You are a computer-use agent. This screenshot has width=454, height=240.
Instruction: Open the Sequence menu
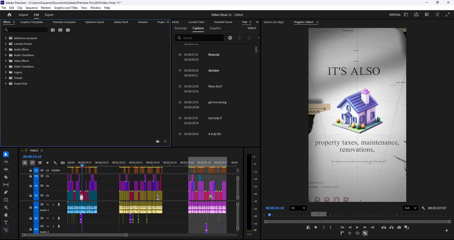pyautogui.click(x=31, y=8)
